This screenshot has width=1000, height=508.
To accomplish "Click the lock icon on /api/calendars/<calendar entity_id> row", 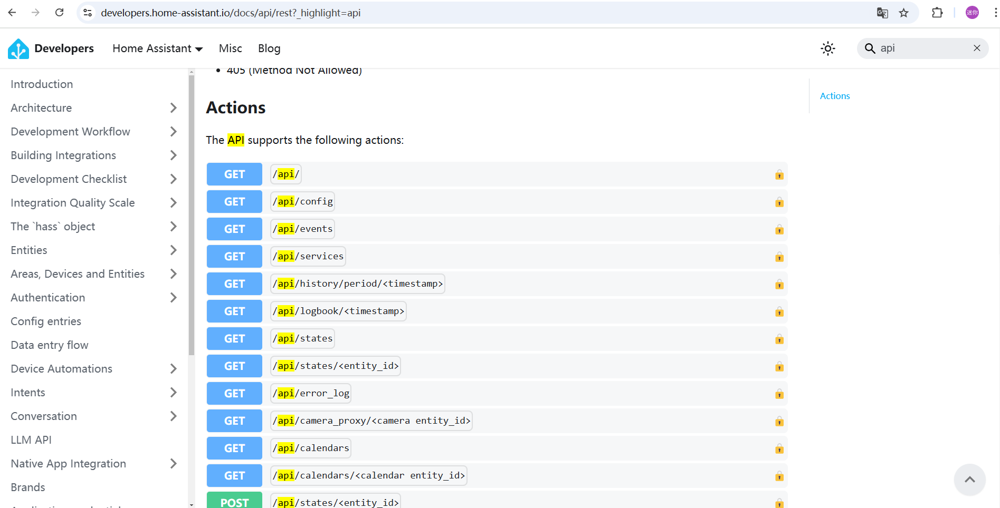I will (x=779, y=476).
